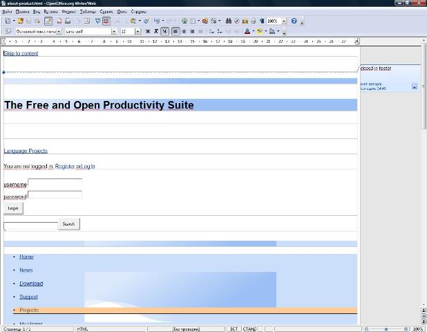
Task: Export directly as PDF
Action: 59,21
